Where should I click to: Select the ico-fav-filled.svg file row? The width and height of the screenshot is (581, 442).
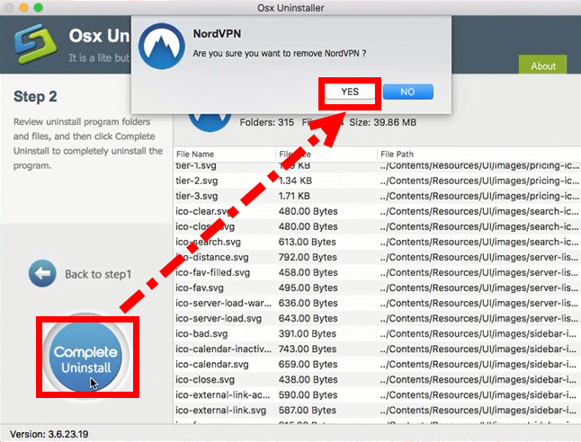click(214, 272)
